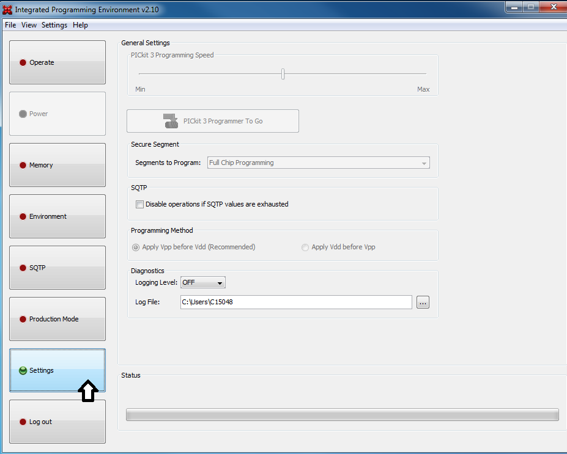Open the Power panel

click(57, 114)
